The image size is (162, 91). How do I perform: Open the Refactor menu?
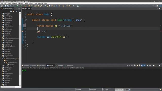coord(15,3)
